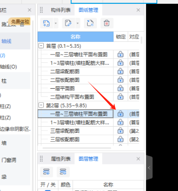Click the Hide Specified Layers icon in 图层管理
The image size is (178, 191).
pyautogui.click(x=63, y=172)
